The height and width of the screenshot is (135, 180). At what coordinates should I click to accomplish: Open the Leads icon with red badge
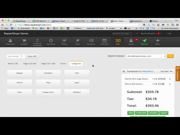(131, 40)
